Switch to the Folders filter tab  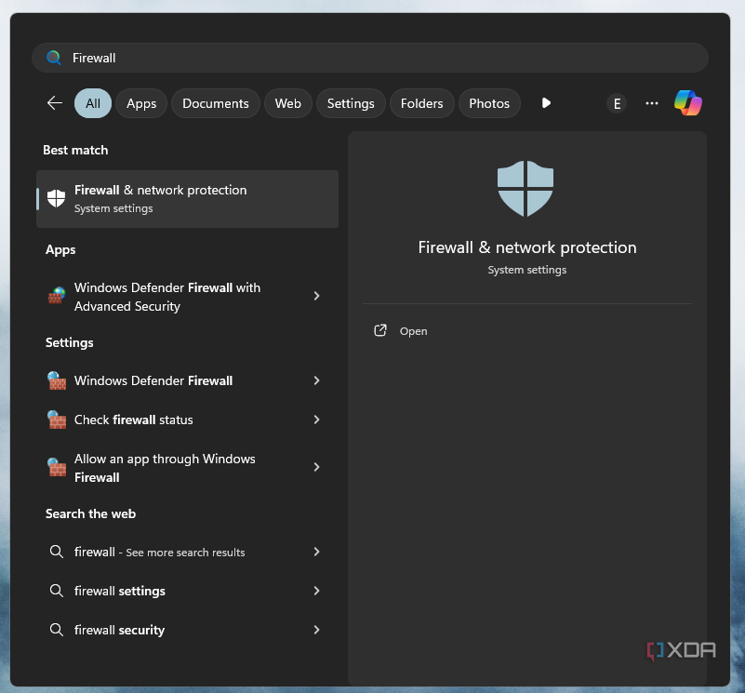(x=421, y=103)
